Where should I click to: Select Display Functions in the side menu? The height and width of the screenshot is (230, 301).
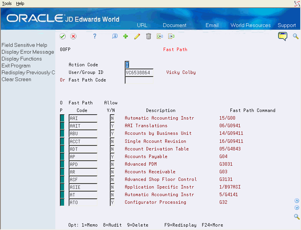pos(22,59)
